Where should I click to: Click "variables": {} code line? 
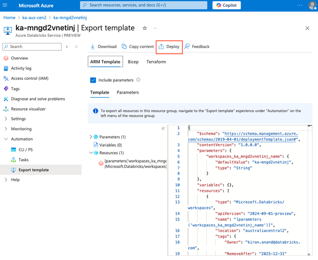(215, 185)
